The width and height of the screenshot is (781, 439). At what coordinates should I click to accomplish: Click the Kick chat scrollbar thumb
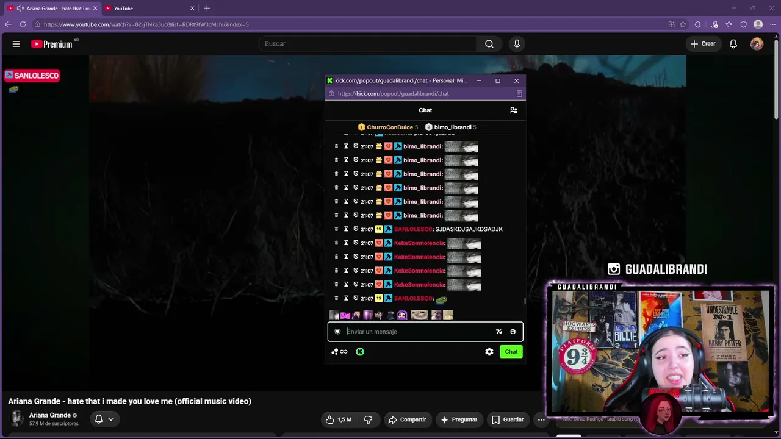click(x=524, y=301)
